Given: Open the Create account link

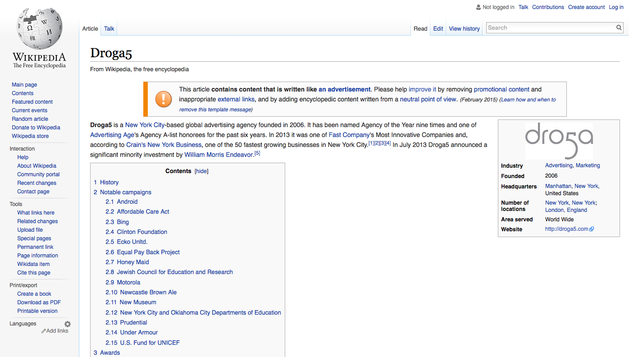Looking at the screenshot, I should [586, 7].
